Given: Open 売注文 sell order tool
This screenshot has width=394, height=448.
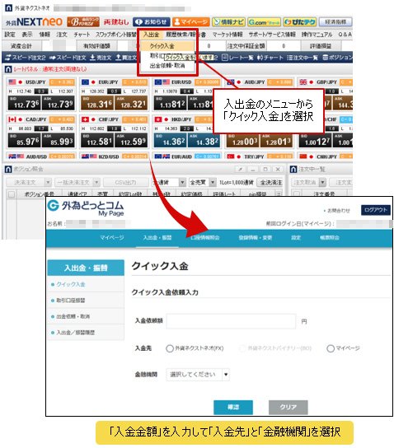Looking at the screenshot, I should [x=101, y=58].
